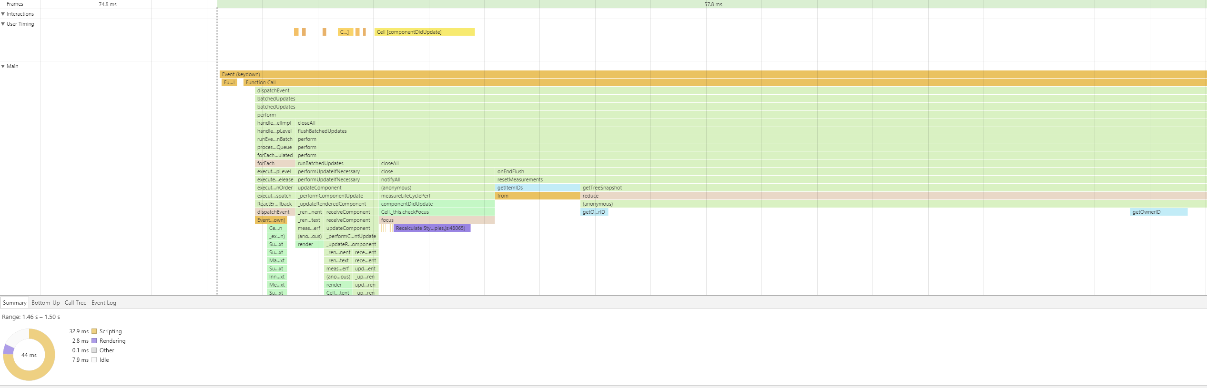
Task: Select the measureLifeCyclePerf entry
Action: (x=437, y=196)
